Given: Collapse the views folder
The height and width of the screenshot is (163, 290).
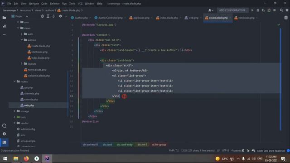Looking at the screenshot, I should [x=18, y=28].
